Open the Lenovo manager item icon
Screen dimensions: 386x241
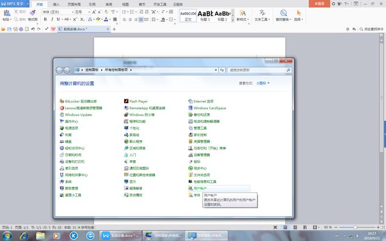point(62,108)
